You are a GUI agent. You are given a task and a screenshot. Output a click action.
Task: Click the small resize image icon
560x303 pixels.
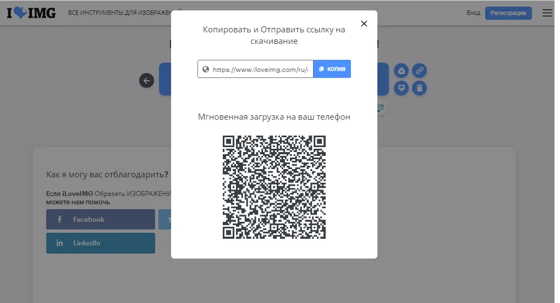[x=381, y=108]
